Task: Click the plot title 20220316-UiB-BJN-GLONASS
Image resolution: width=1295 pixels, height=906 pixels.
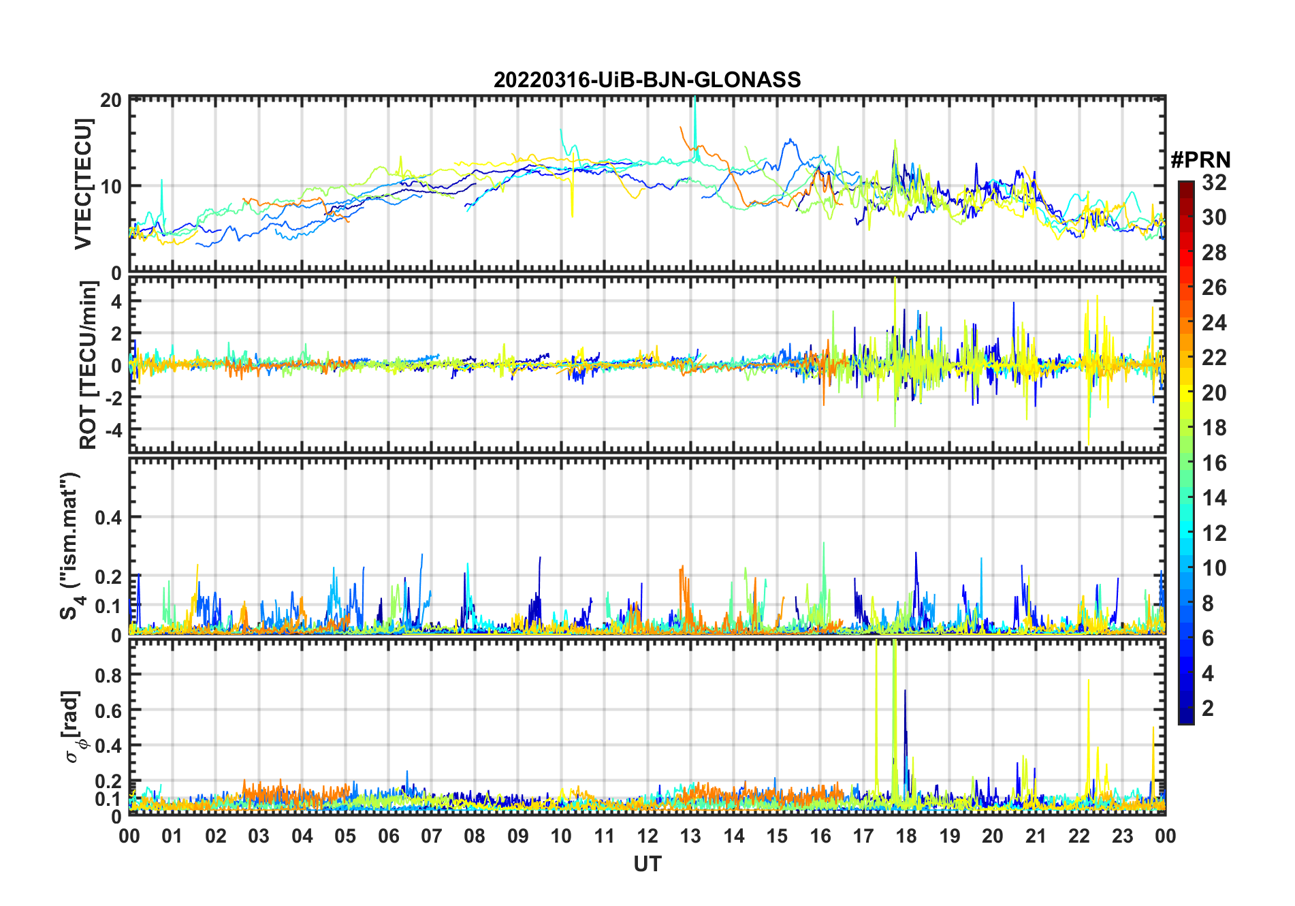Action: tap(647, 80)
